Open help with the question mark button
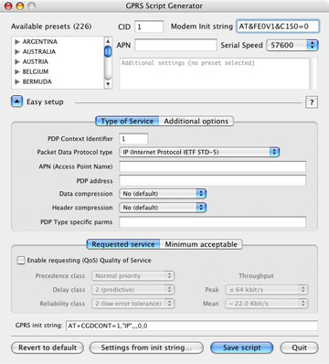Image resolution: width=329 pixels, height=364 pixels. pos(312,102)
